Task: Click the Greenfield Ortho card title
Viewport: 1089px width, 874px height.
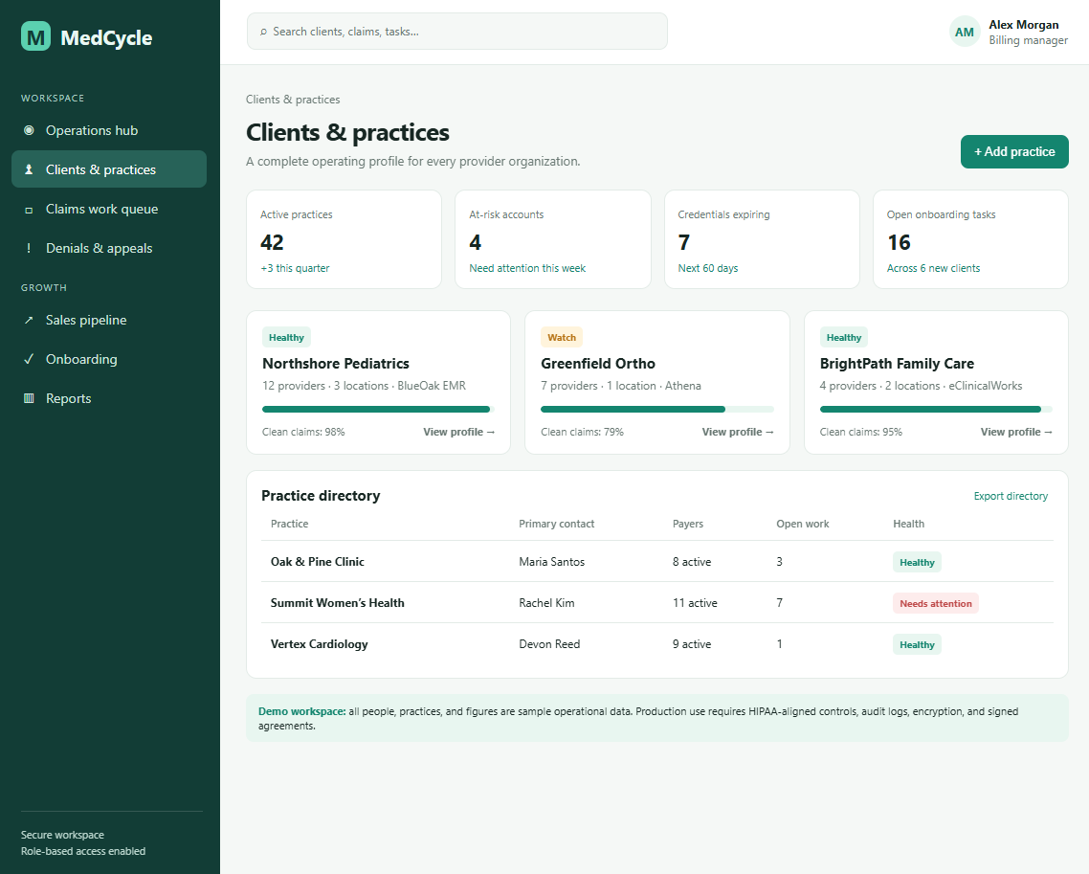Action: click(598, 364)
